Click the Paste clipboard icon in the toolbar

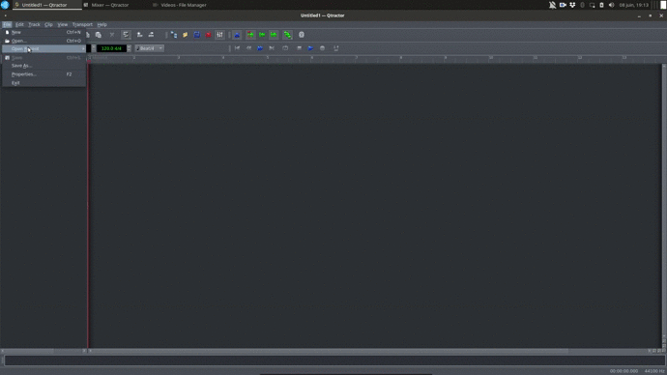(99, 35)
